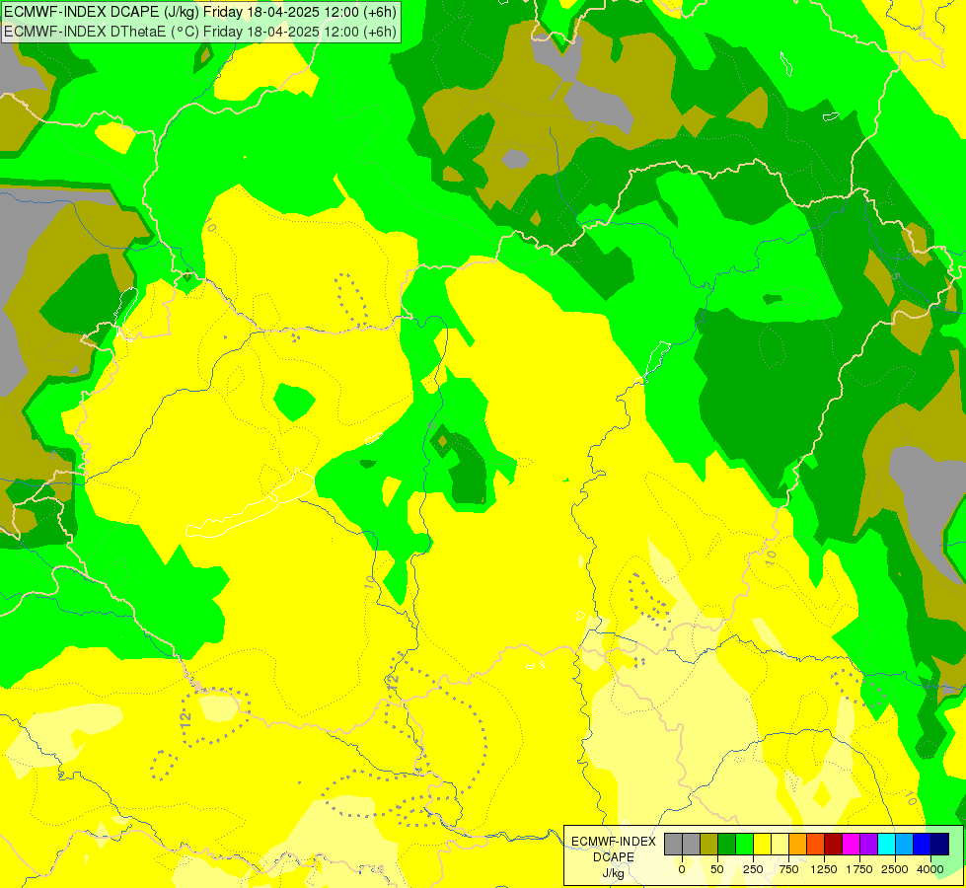Click the legend label '750'
Image resolution: width=966 pixels, height=888 pixels.
788,869
